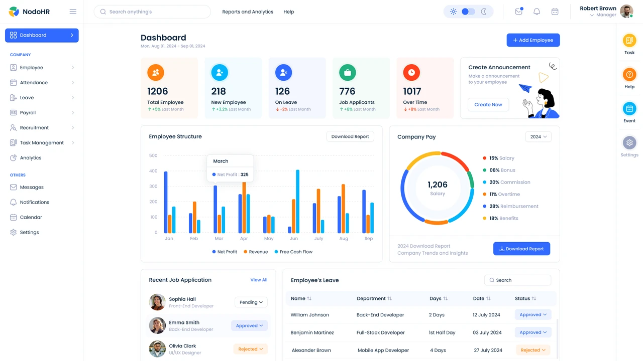Click the Benefits yellow legend swatch
This screenshot has width=643, height=361.
484,218
